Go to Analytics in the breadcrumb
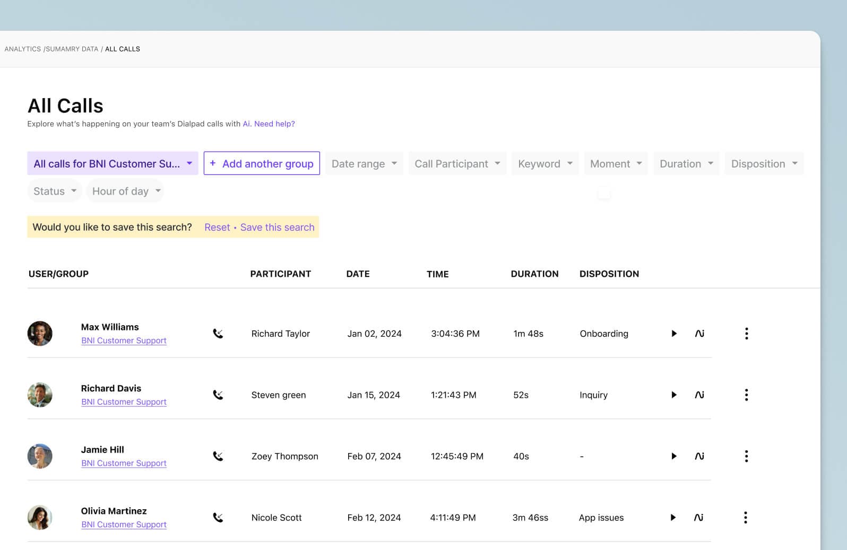 pos(23,49)
